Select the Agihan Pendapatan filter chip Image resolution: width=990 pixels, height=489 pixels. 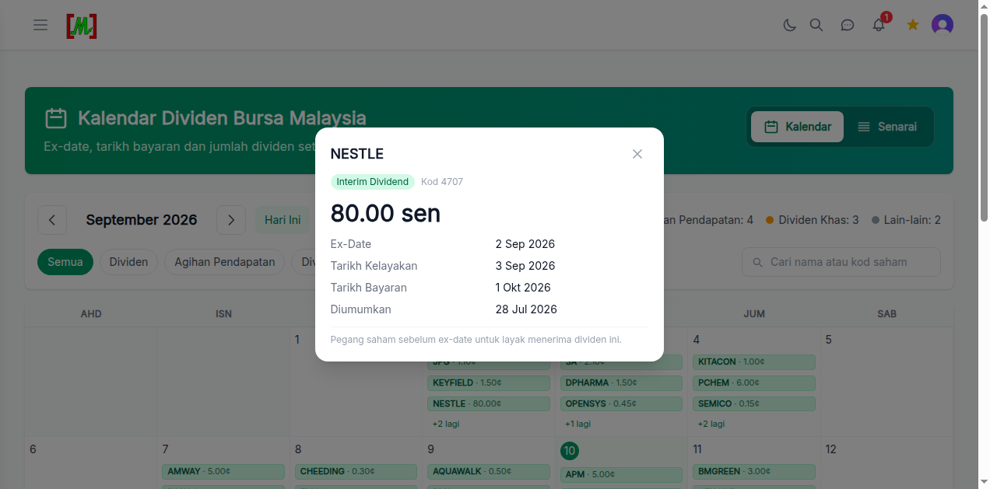click(225, 262)
